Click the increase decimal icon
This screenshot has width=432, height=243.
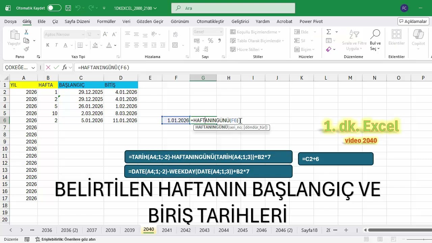pos(197,49)
